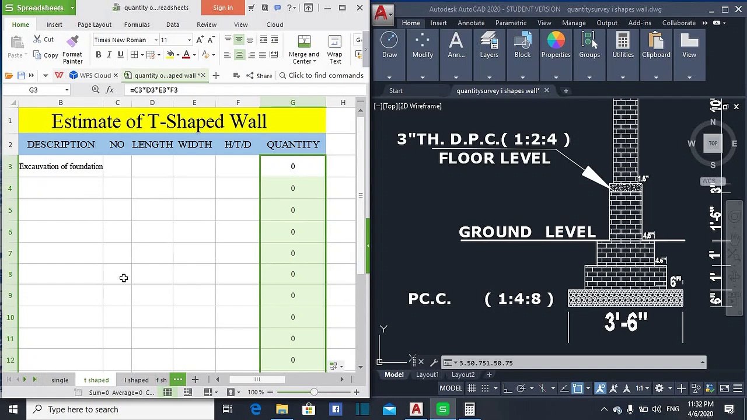Viewport: 747px width, 420px height.
Task: Click the fill color bucket swatch
Action: (170, 55)
